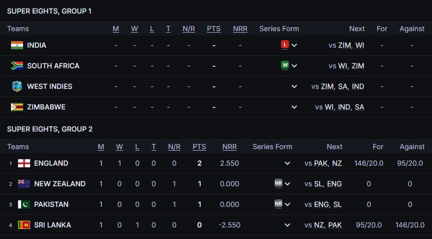Screen dimensions: 432x239
Task: Click the Zimbabwe flag icon
Action: click(17, 107)
